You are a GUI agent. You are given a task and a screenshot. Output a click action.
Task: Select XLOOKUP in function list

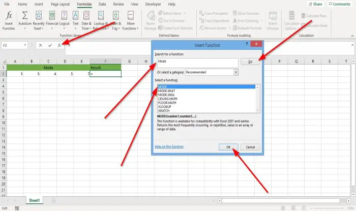coord(206,107)
